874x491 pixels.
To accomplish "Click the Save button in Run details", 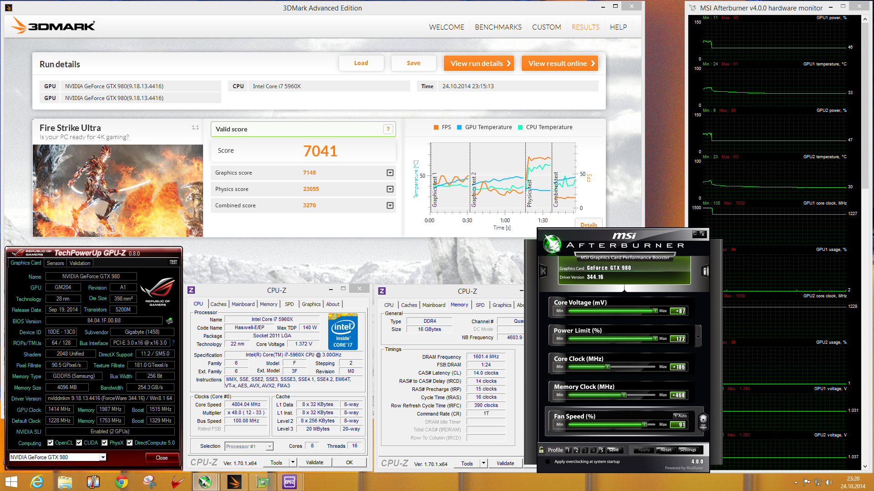I will click(413, 63).
